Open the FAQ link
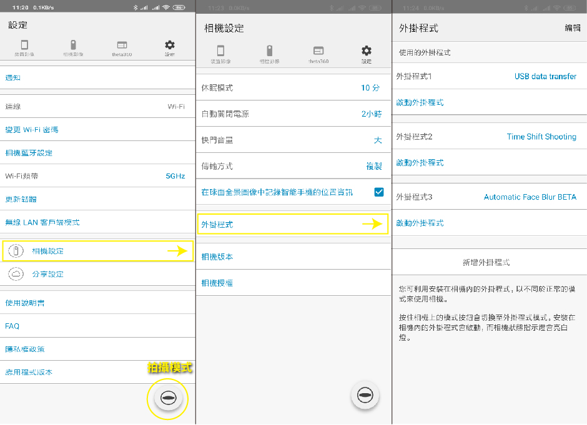Screen dimensions: 587x425 12,326
